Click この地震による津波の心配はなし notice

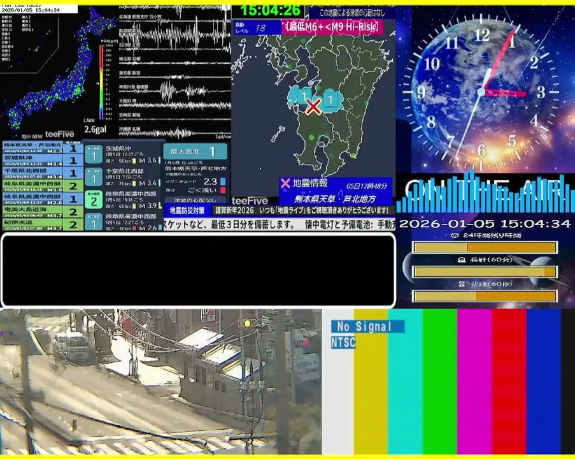pos(352,13)
